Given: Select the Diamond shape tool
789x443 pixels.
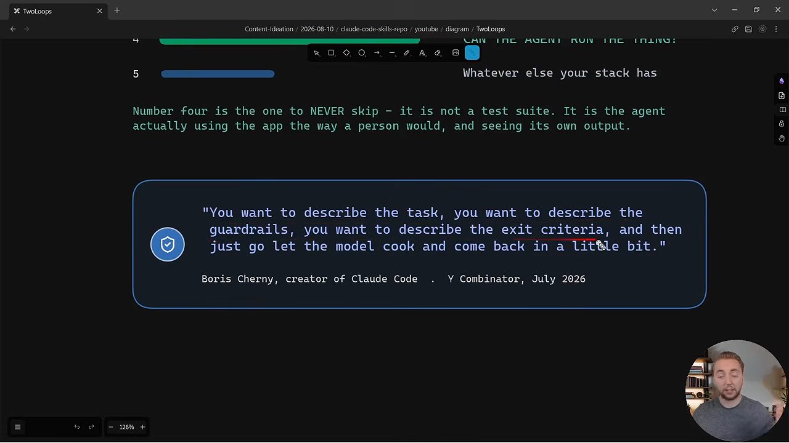Looking at the screenshot, I should coord(346,53).
